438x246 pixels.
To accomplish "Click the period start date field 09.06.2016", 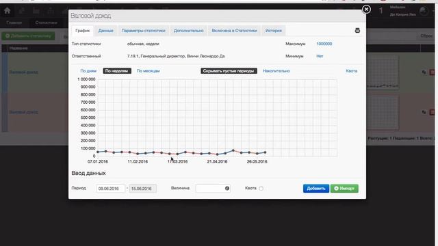I will [110, 189].
